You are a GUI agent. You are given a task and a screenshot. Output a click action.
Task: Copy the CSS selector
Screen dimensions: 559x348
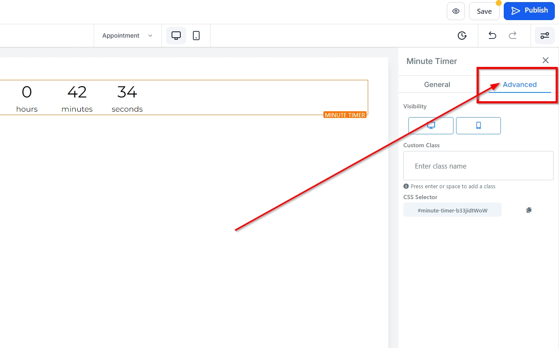tap(529, 210)
